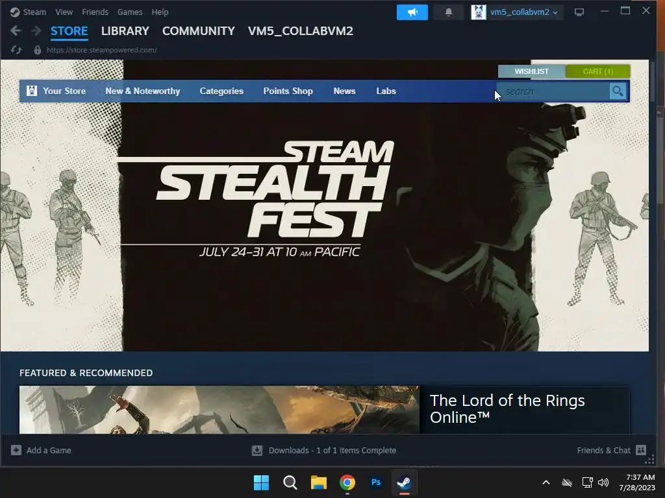
Task: Open Photoshop from the taskbar
Action: (x=376, y=482)
